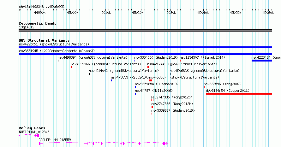Click the chr13:44983484..45060952 coordinate label
This screenshot has width=281, height=147.
coord(42,7)
